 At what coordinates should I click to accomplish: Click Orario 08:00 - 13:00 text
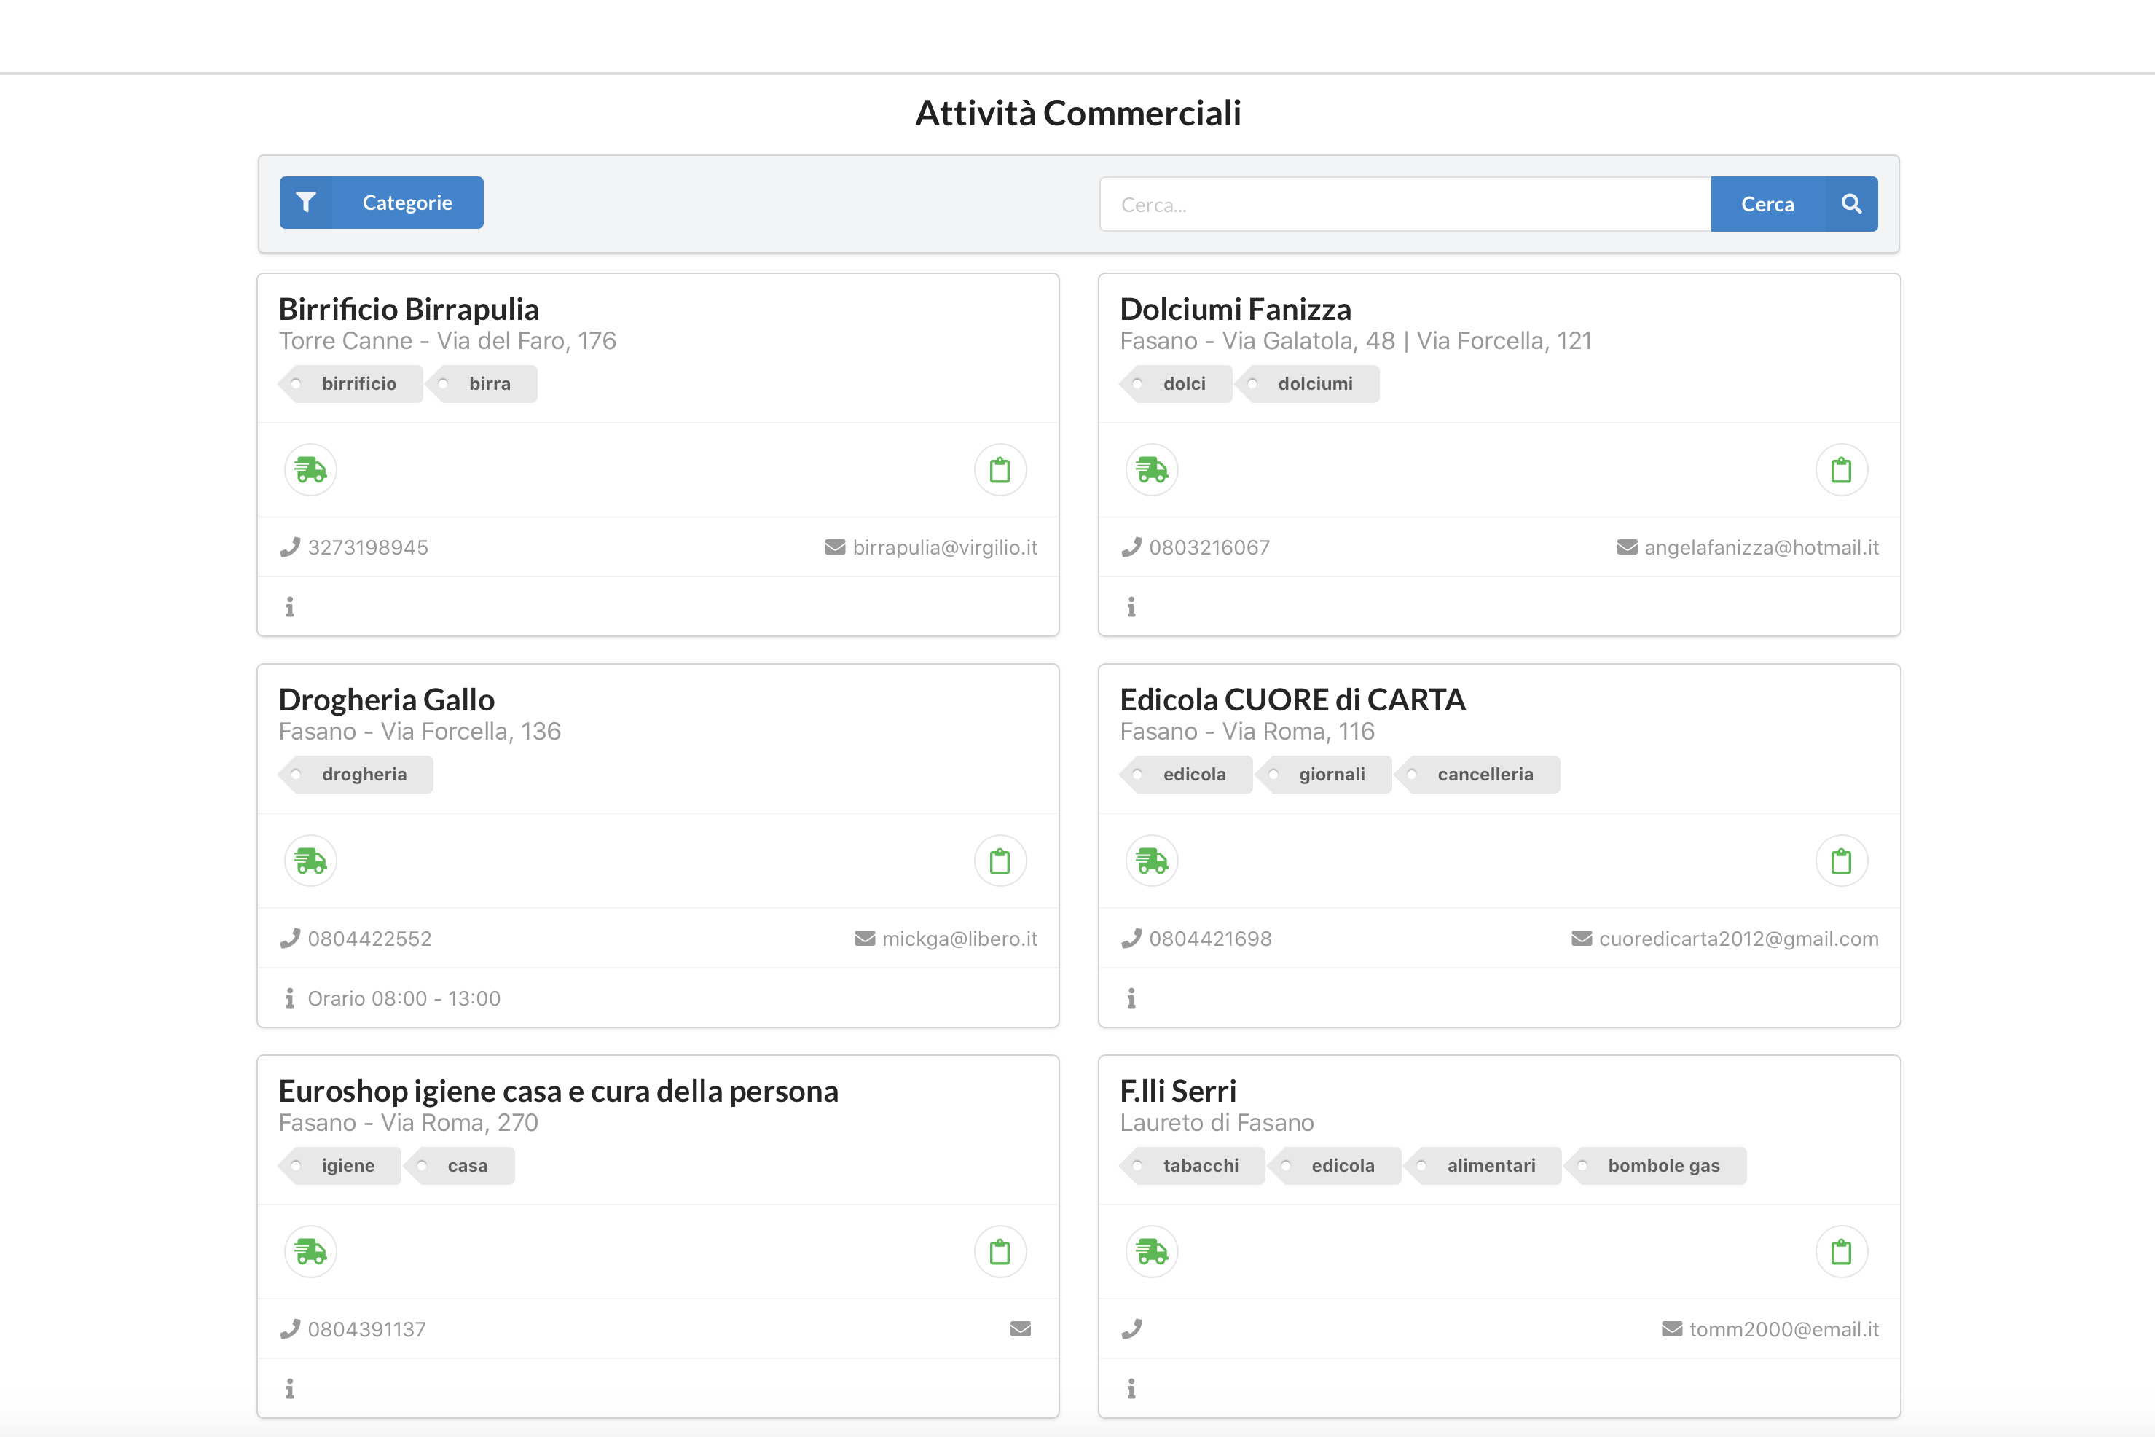click(404, 998)
